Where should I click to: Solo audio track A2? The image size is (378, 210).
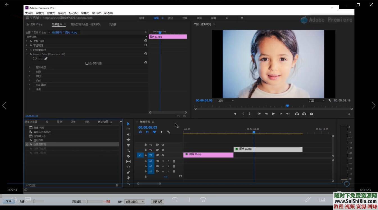coord(168,166)
